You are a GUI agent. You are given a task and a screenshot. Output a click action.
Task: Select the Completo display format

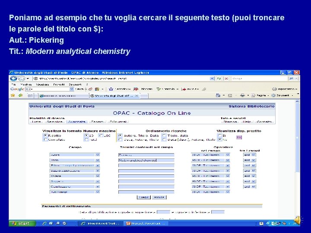45,139
